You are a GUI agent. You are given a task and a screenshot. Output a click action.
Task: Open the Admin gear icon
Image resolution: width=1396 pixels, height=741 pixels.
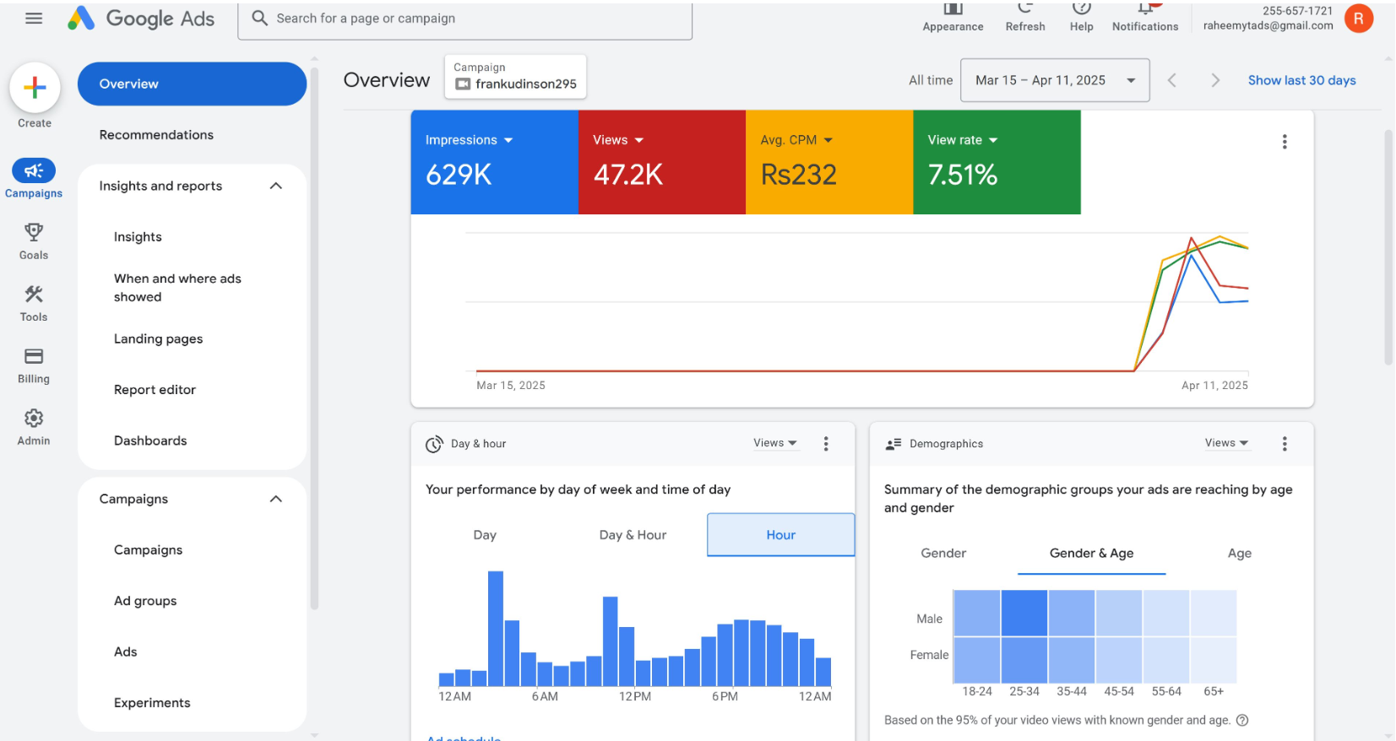coord(34,419)
